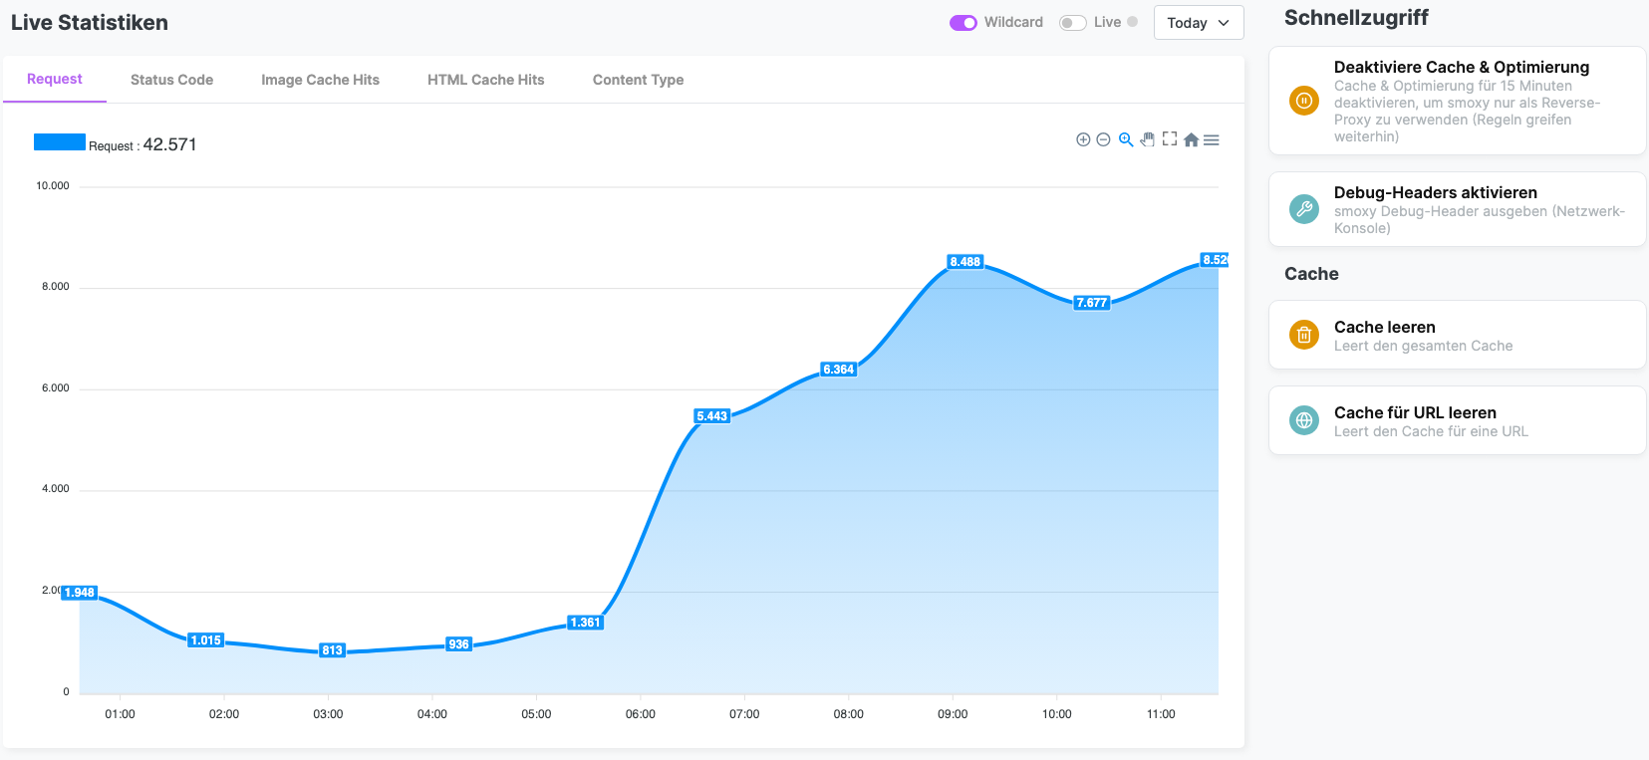The width and height of the screenshot is (1649, 760).
Task: Click the globe icon for URL cache
Action: coord(1304,420)
